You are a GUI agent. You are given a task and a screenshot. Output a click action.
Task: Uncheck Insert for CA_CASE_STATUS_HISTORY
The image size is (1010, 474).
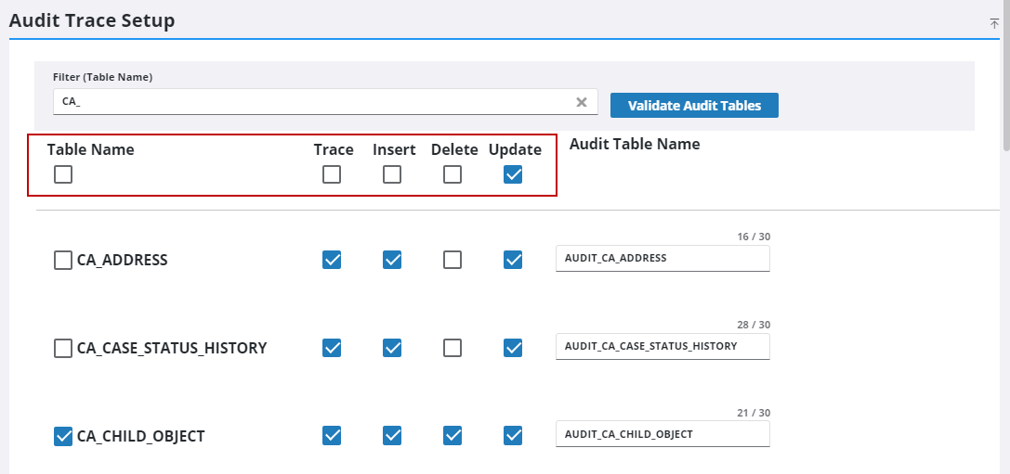click(392, 348)
